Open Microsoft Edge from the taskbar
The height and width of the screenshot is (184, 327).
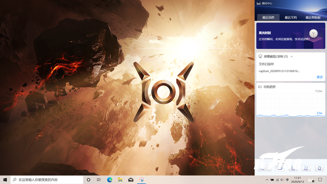(x=109, y=180)
